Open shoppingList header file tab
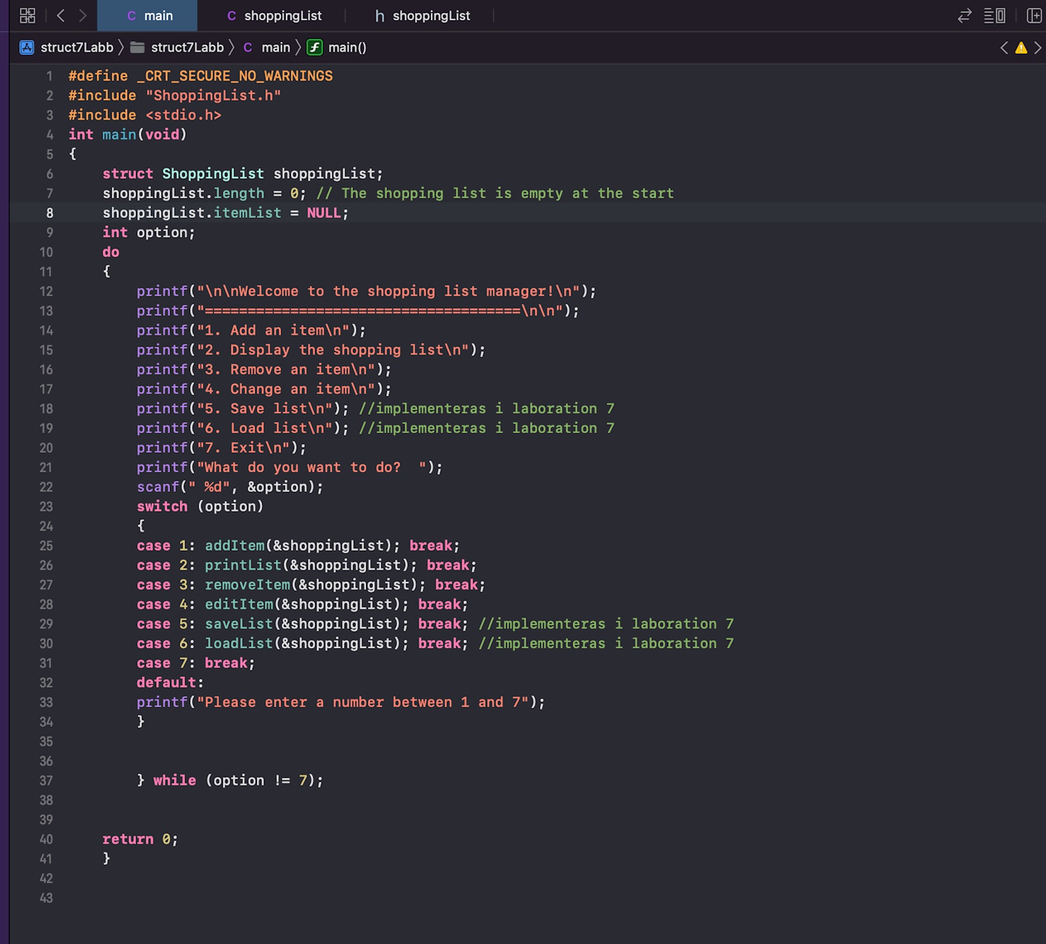The image size is (1046, 944). tap(422, 16)
